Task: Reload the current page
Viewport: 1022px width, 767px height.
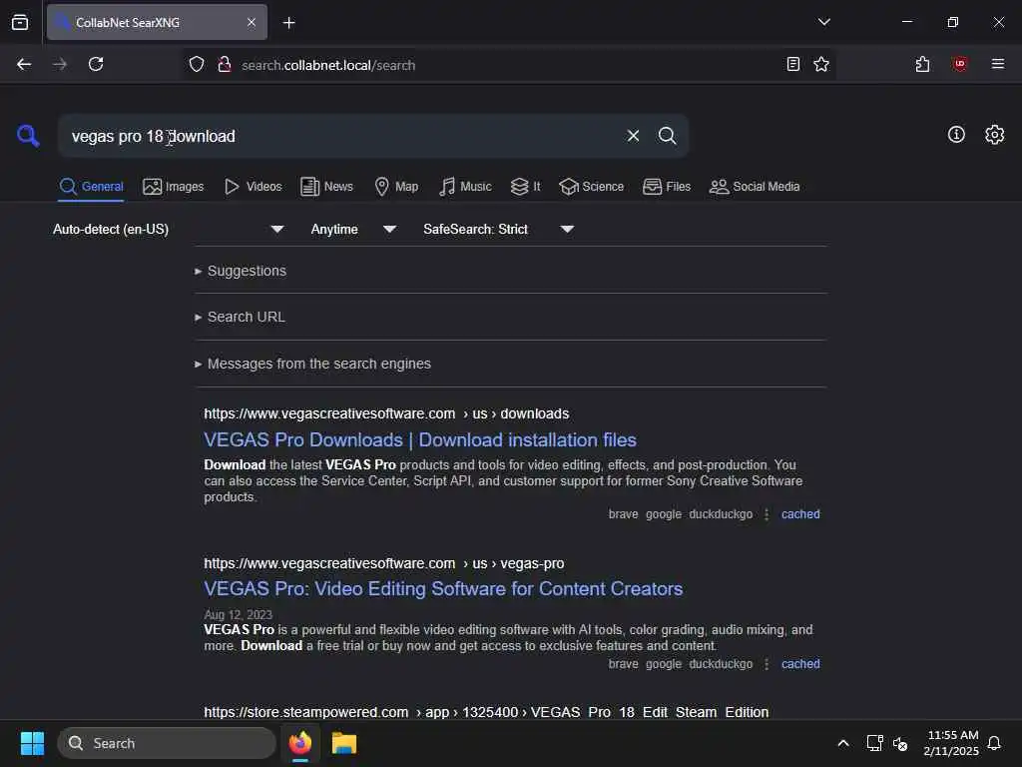Action: pos(96,64)
